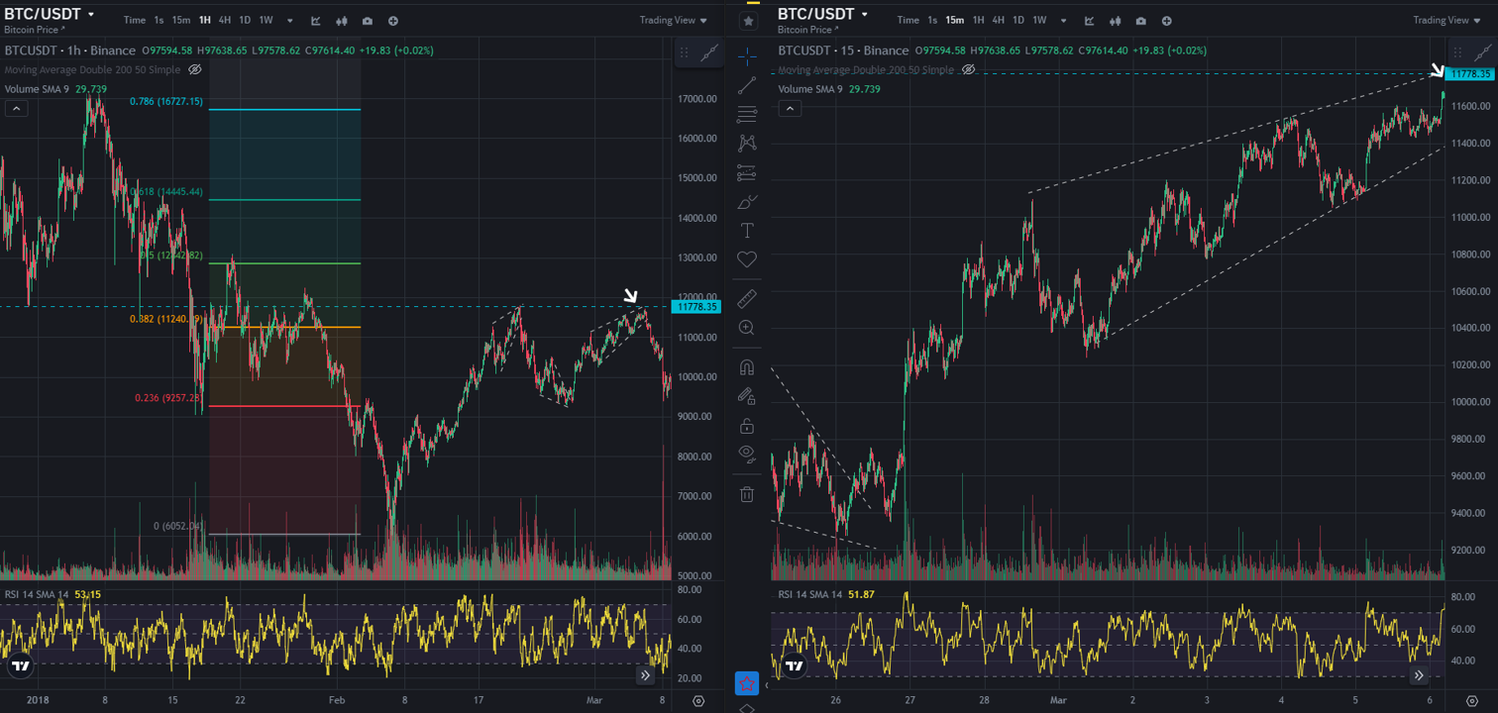
Task: Open the long/short position prediction tools
Action: coord(747,173)
